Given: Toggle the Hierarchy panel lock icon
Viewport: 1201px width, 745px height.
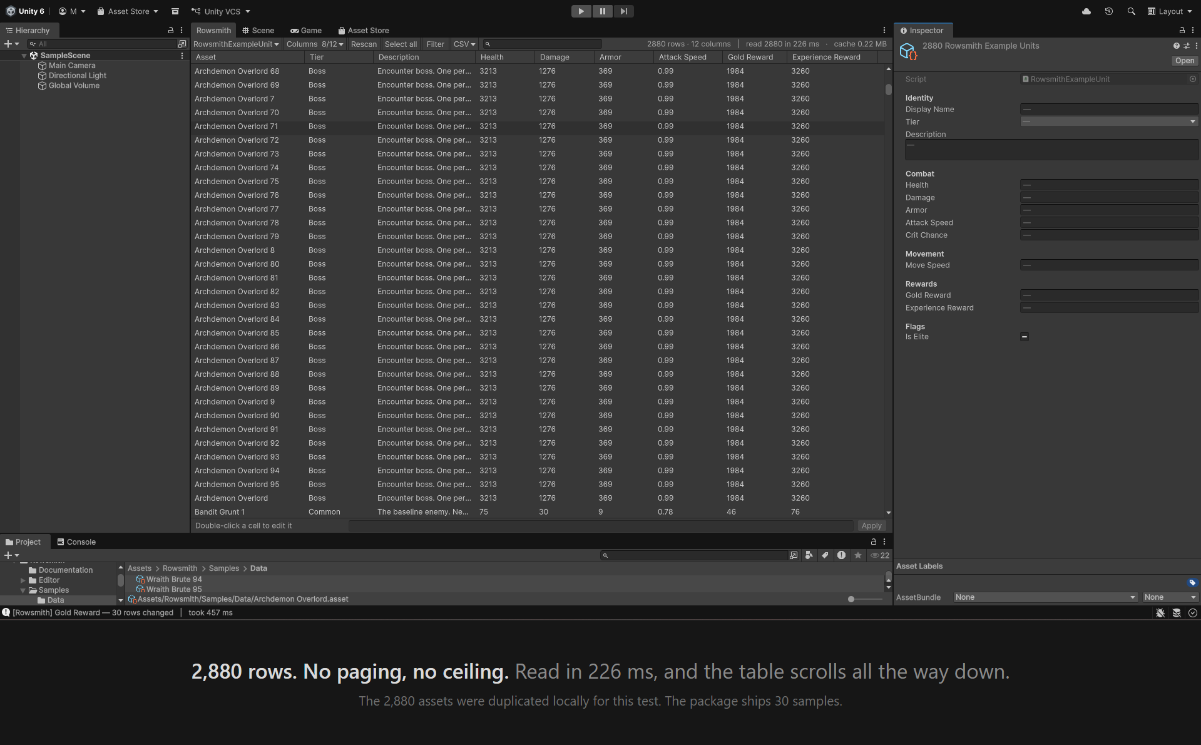Looking at the screenshot, I should [x=171, y=30].
